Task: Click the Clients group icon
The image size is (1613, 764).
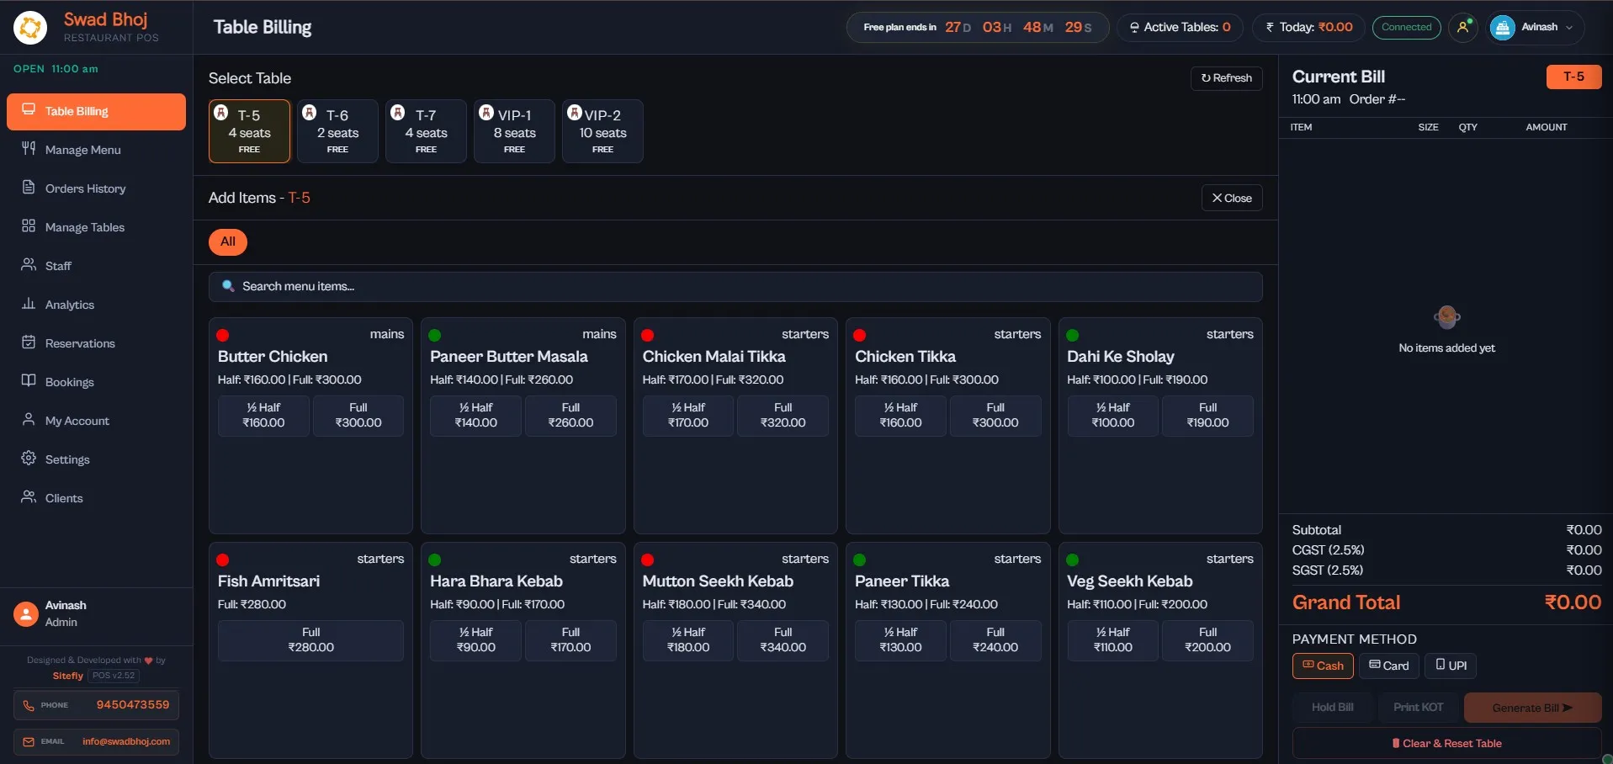Action: [29, 496]
